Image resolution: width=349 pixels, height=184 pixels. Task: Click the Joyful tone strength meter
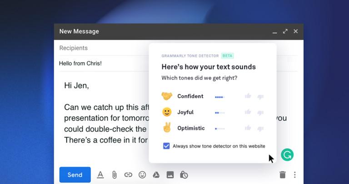point(220,113)
